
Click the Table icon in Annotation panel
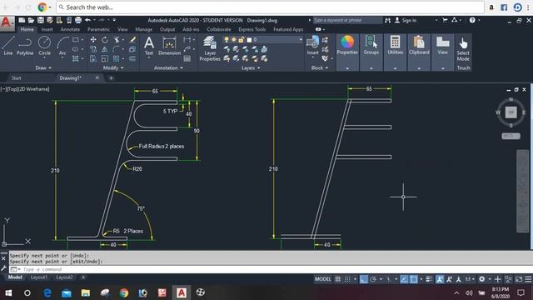click(x=187, y=58)
